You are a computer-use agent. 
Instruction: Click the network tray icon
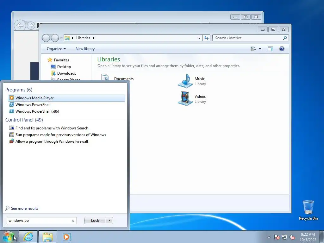[x=284, y=237]
